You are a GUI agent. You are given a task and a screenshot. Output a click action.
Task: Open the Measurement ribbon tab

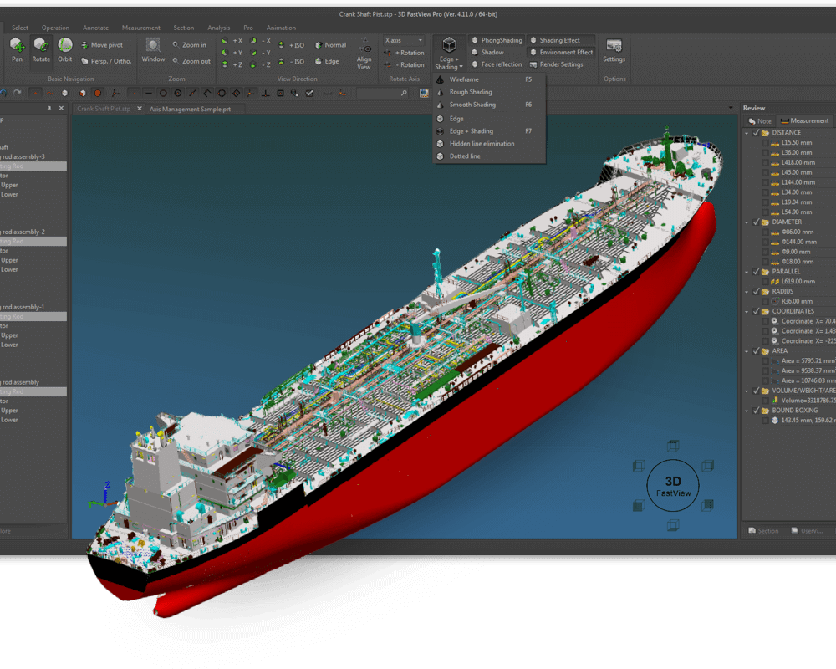(x=140, y=28)
